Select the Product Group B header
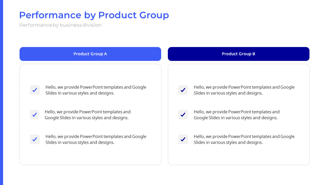This screenshot has height=185, width=329. 239,54
